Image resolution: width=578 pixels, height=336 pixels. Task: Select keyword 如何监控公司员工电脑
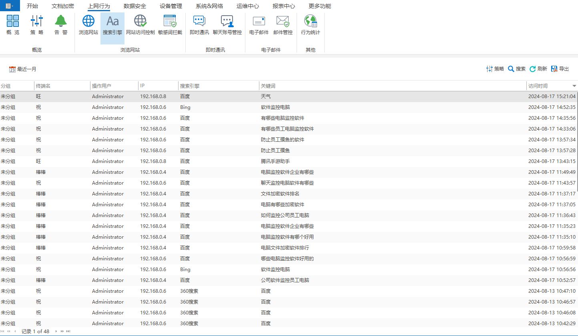pyautogui.click(x=285, y=215)
